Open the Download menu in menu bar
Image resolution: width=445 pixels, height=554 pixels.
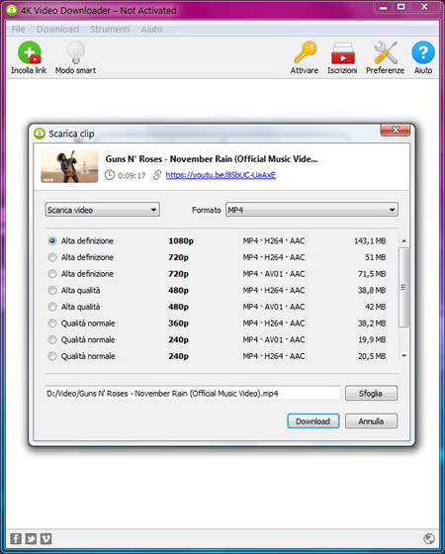[x=57, y=29]
